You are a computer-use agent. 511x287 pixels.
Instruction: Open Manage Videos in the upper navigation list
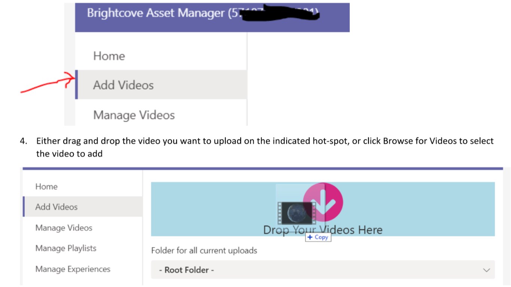134,115
